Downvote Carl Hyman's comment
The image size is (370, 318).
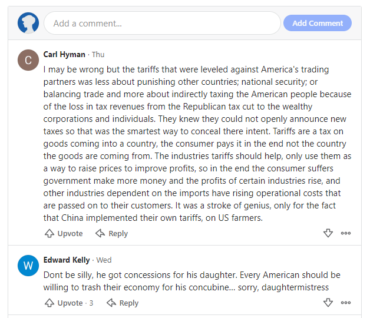click(x=328, y=233)
